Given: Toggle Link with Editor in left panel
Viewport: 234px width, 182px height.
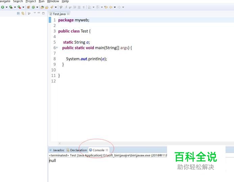Looking at the screenshot, I should [23, 14].
